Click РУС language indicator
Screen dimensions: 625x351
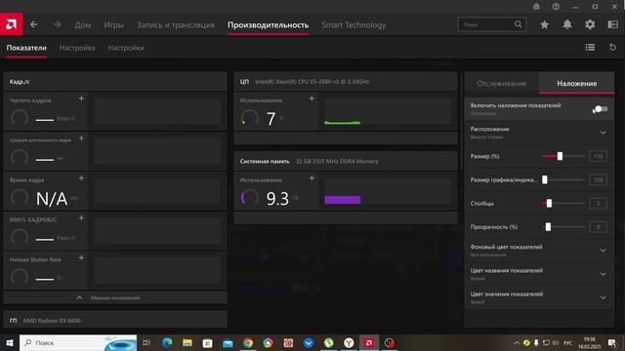pyautogui.click(x=568, y=342)
